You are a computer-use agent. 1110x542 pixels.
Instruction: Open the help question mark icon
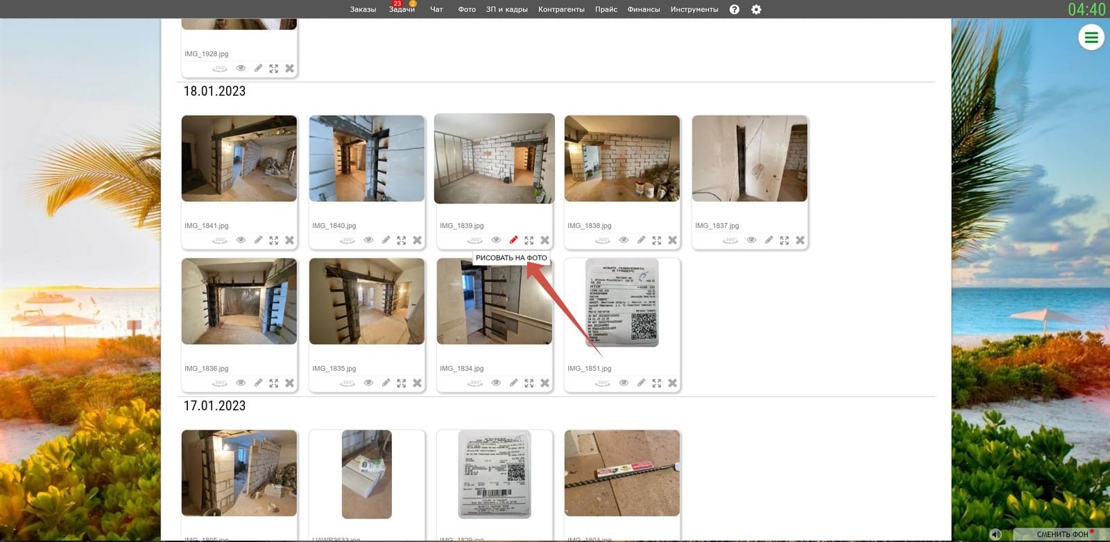pyautogui.click(x=735, y=10)
